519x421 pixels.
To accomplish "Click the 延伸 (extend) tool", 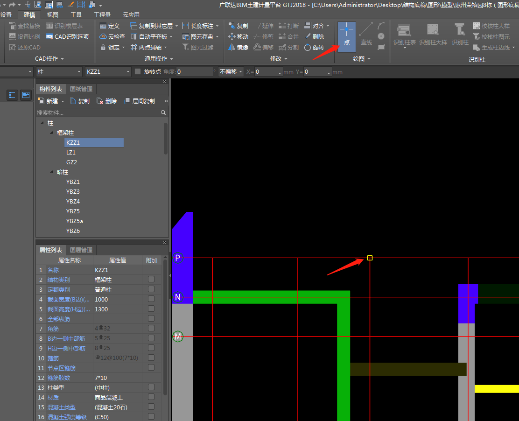I will (x=264, y=26).
